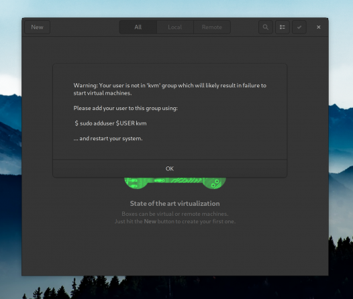Click the empty header bar beside New button
Screen dimensions: 353x299
tap(85, 27)
